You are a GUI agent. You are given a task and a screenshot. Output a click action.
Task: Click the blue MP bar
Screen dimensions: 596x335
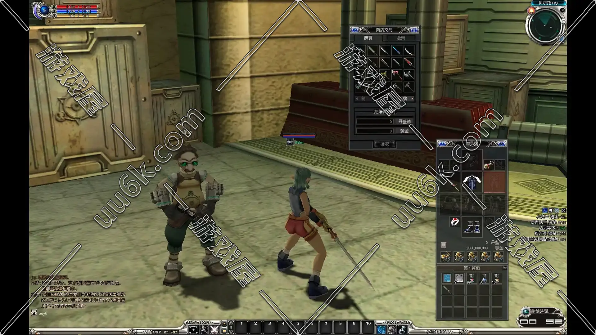tap(77, 11)
